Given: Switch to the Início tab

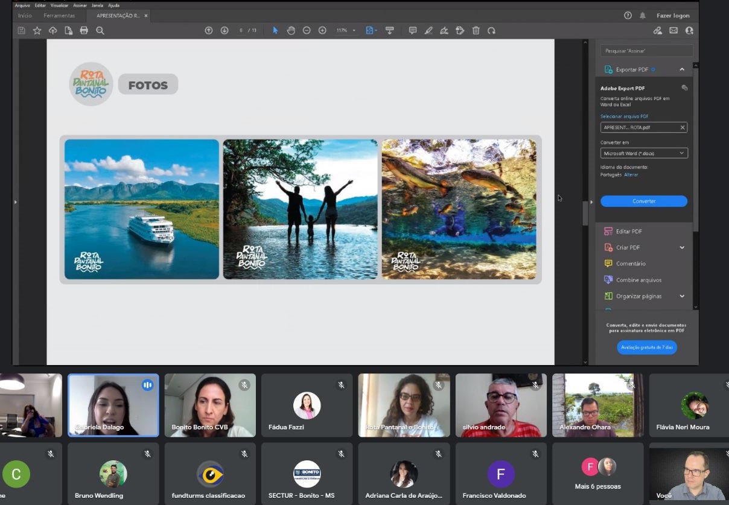Looking at the screenshot, I should click(x=25, y=16).
